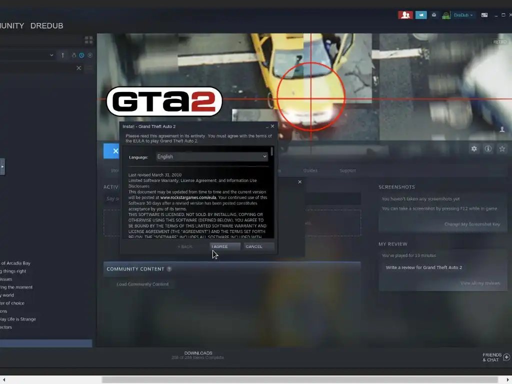Toggle the recent activity clock filter

[x=81, y=55]
